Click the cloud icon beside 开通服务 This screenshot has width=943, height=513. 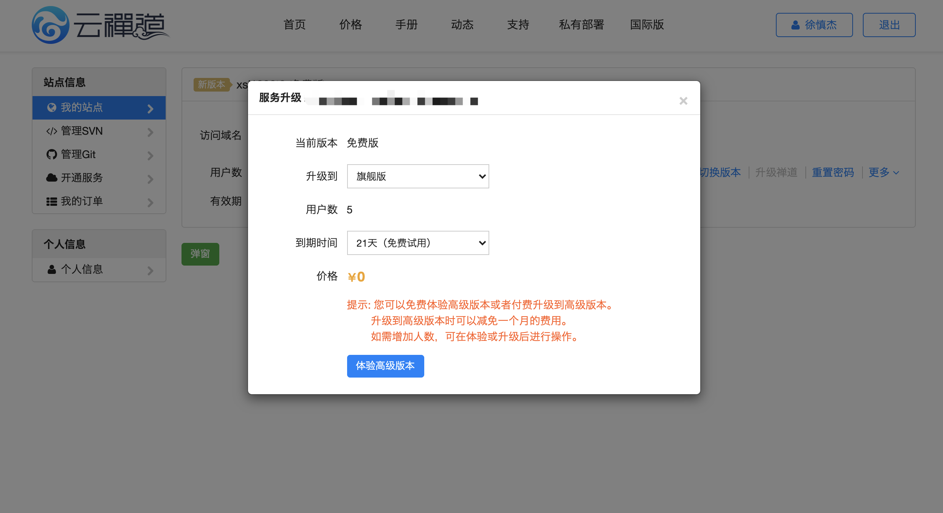point(52,178)
